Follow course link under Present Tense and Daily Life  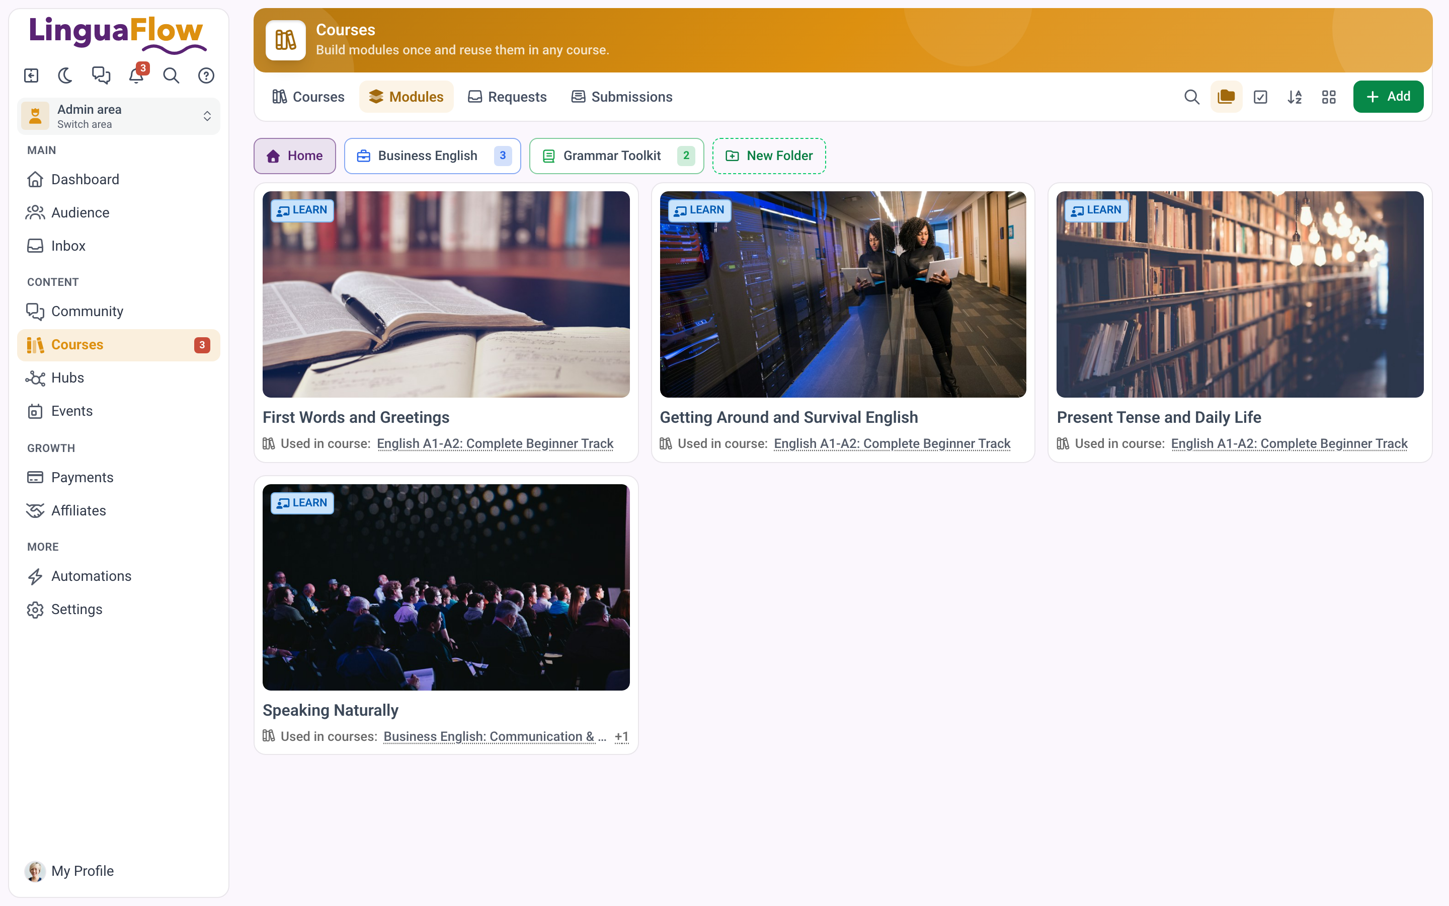[x=1289, y=443]
